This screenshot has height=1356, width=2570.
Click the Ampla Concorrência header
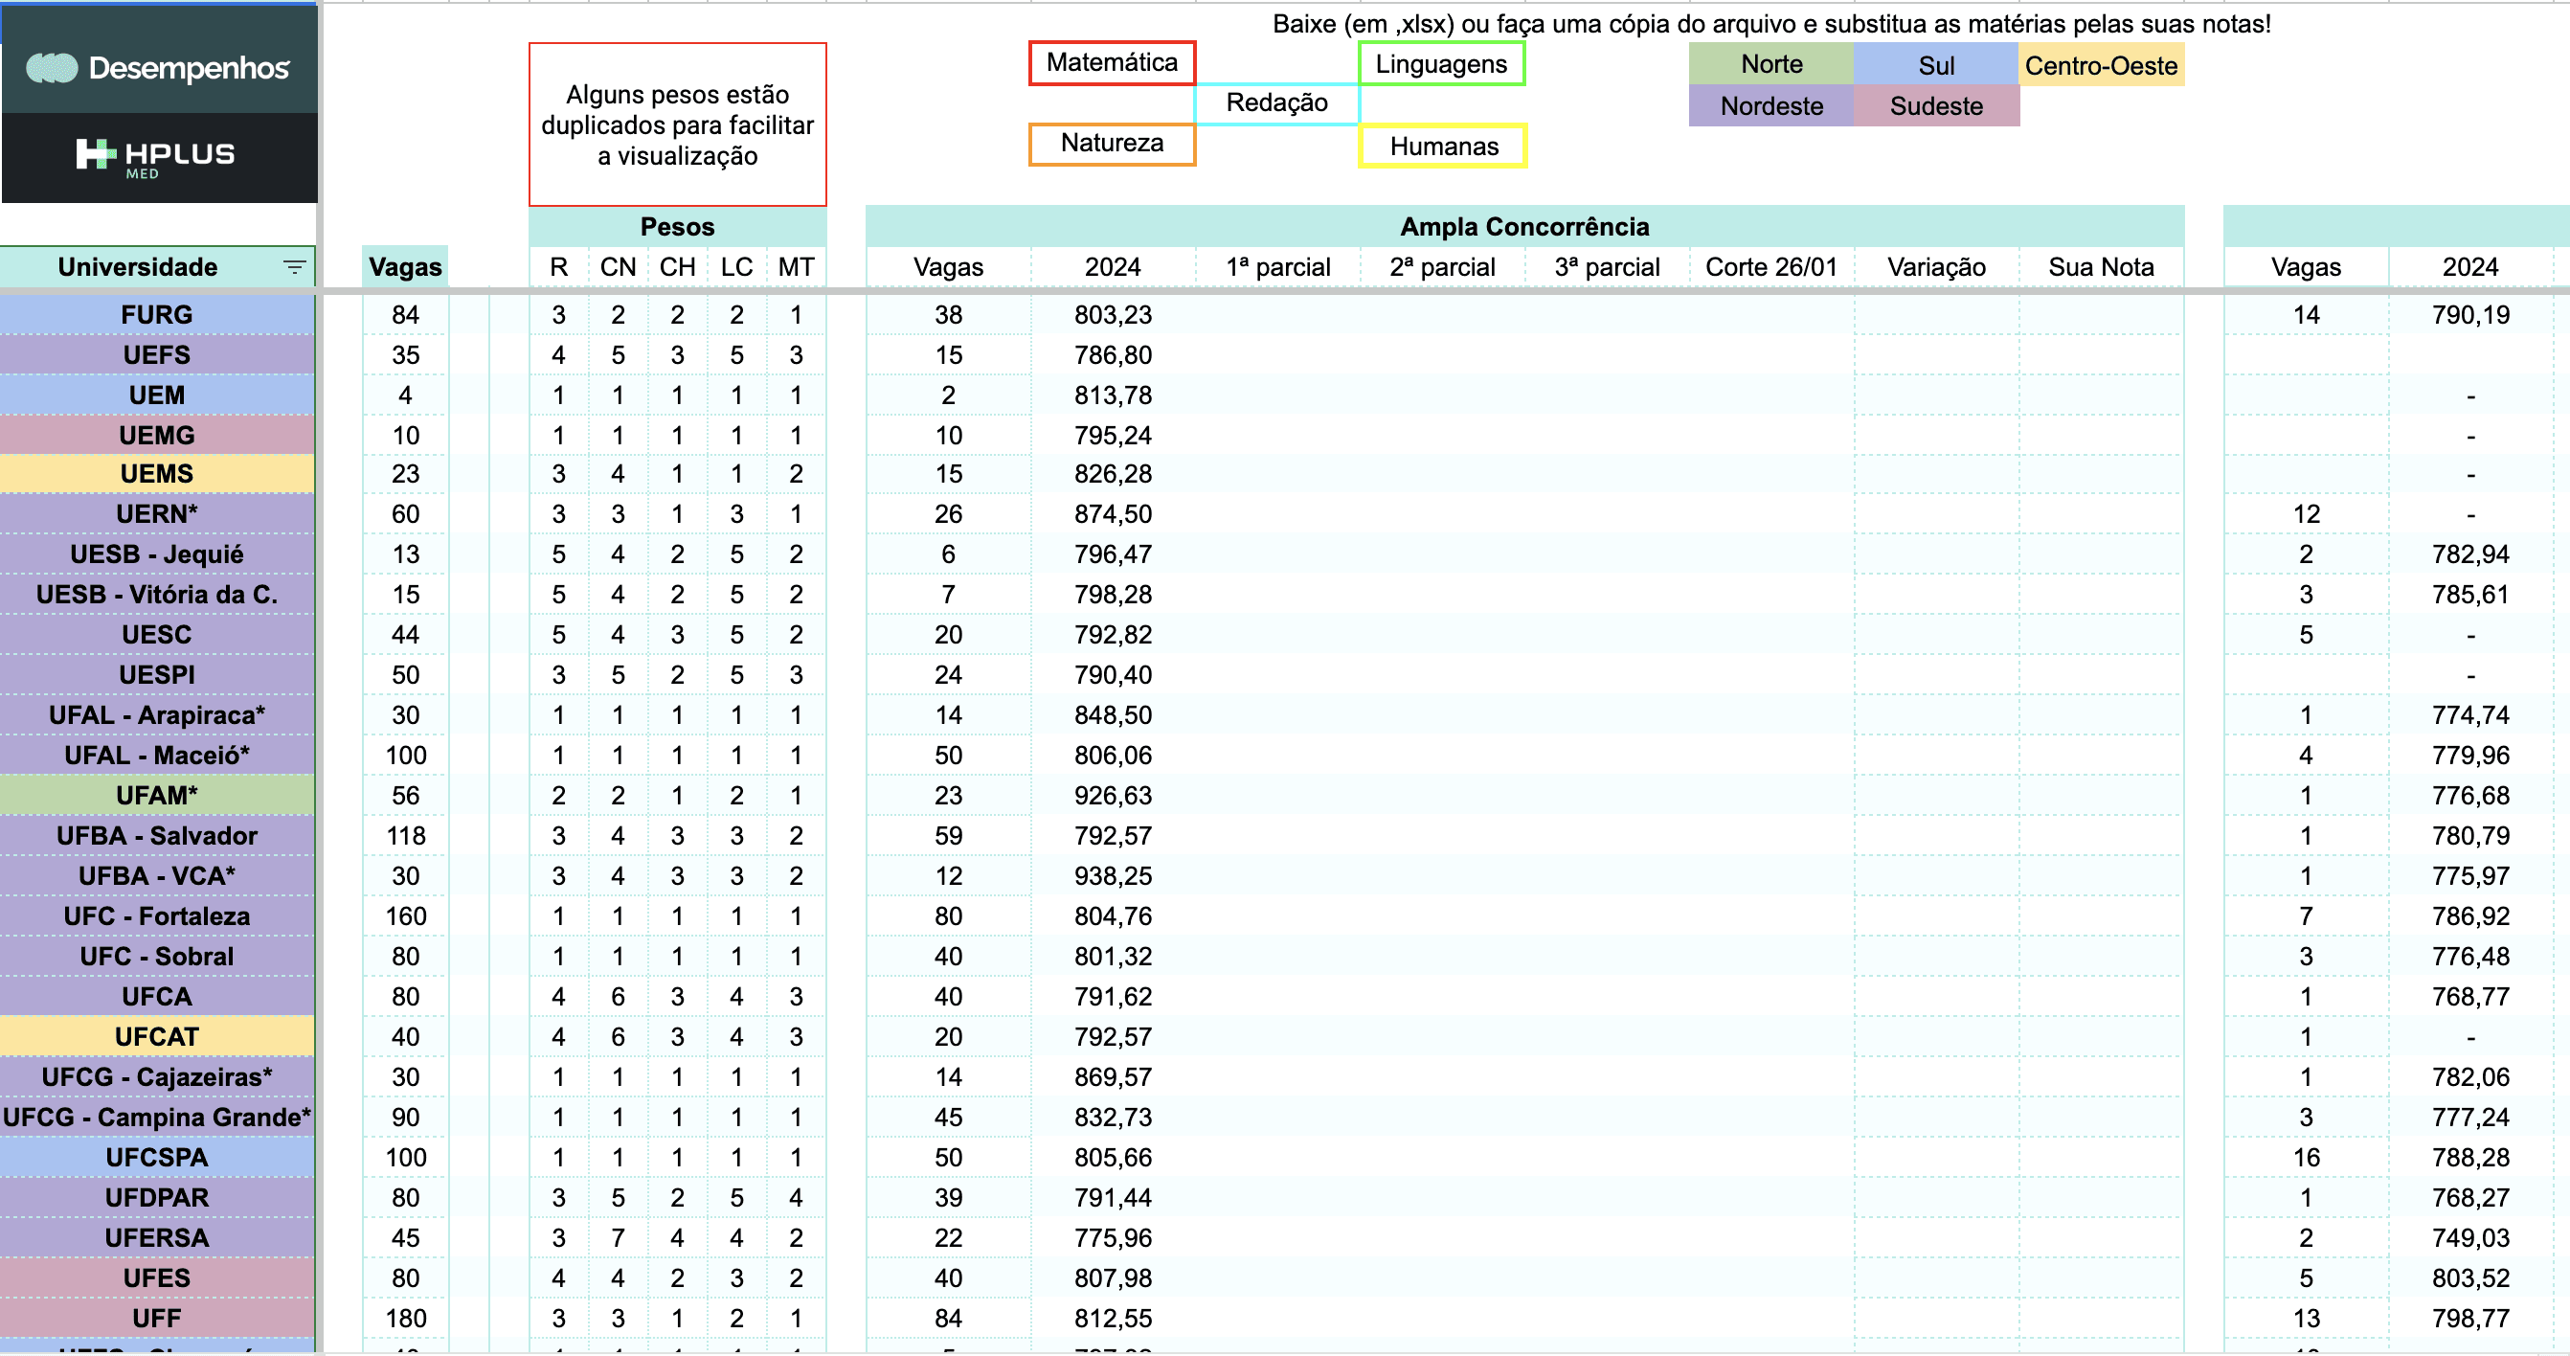(x=1523, y=227)
